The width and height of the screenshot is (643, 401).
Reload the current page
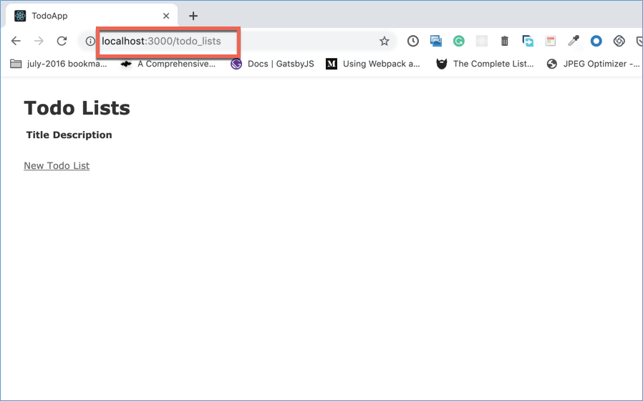62,41
